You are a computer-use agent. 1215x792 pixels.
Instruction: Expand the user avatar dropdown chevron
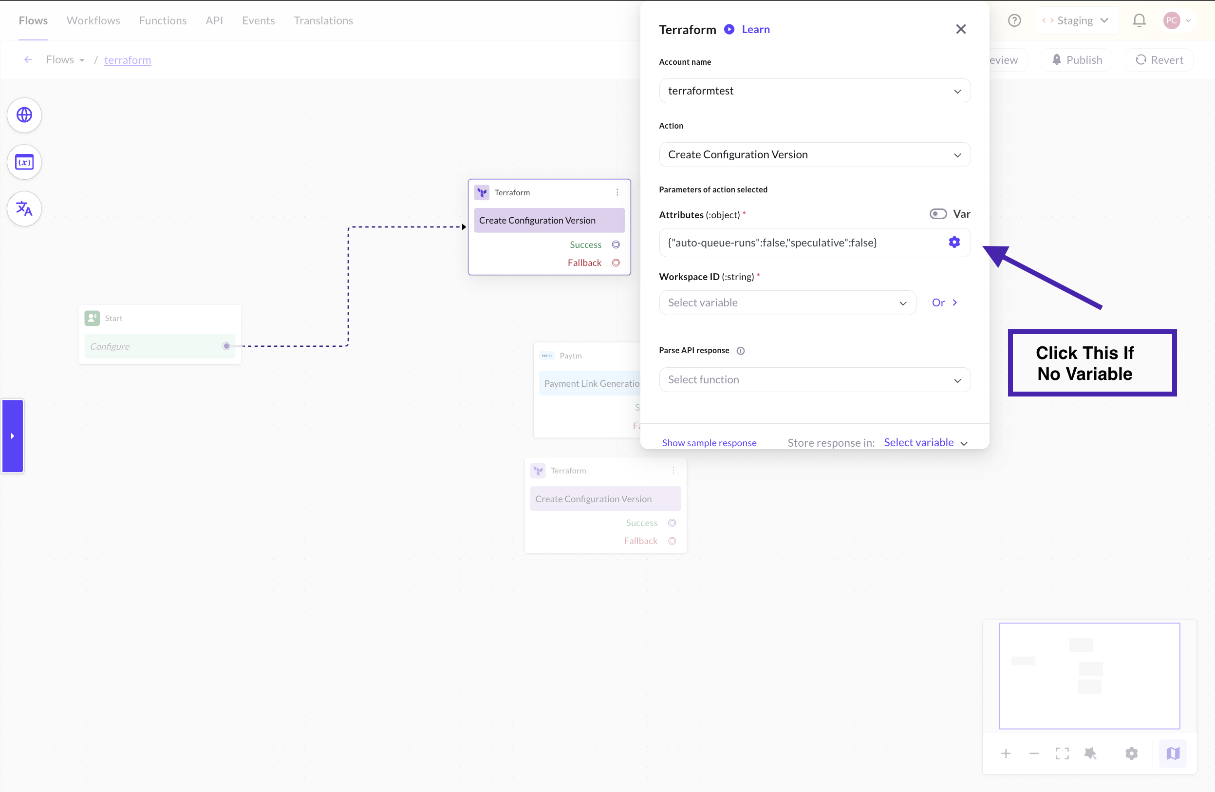(1188, 20)
